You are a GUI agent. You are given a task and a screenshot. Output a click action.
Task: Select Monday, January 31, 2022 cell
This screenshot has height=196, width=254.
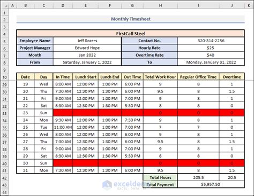[211, 62]
